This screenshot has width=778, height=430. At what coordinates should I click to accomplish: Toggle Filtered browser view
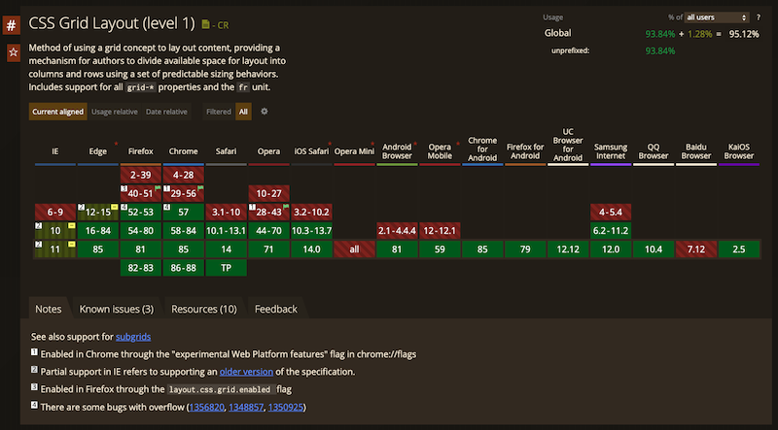[x=219, y=112]
